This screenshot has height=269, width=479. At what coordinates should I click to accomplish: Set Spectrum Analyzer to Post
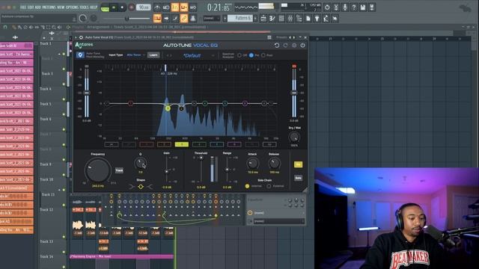click(x=263, y=55)
